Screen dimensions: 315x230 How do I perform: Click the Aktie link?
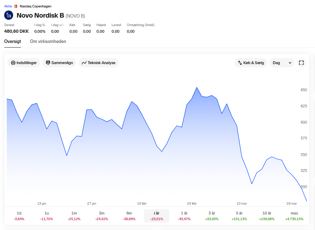pos(8,6)
